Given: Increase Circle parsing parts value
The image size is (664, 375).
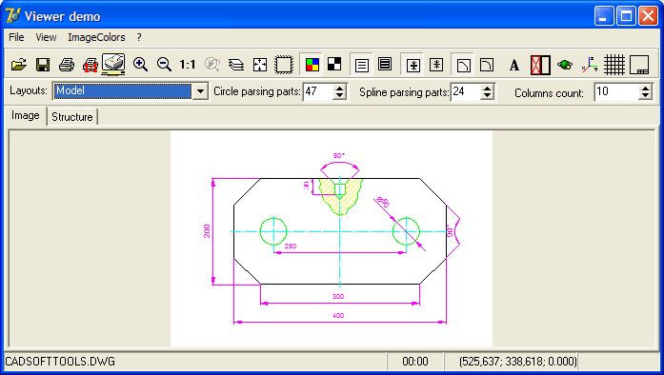Looking at the screenshot, I should click(x=339, y=88).
